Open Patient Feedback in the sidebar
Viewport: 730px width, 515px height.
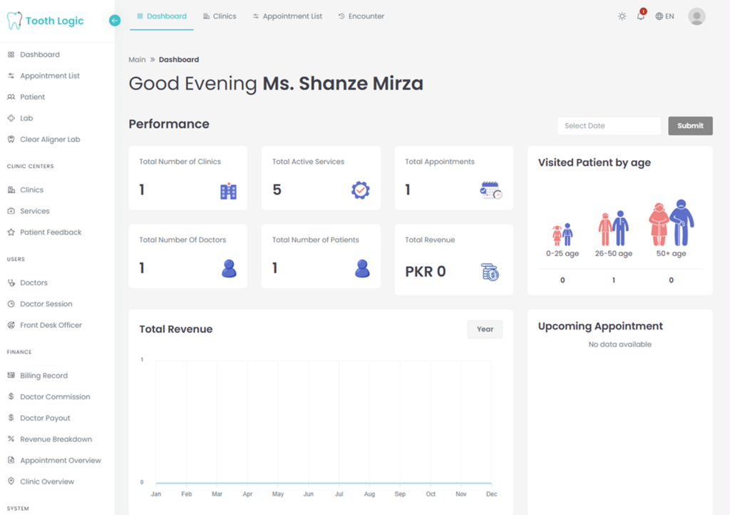tap(44, 232)
